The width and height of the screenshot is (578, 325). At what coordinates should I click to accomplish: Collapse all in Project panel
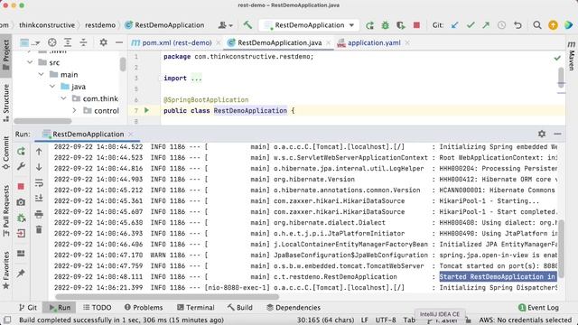click(x=83, y=42)
